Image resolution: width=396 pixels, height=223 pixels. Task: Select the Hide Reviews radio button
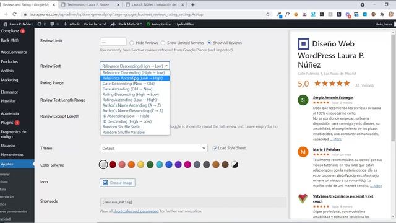pyautogui.click(x=132, y=43)
